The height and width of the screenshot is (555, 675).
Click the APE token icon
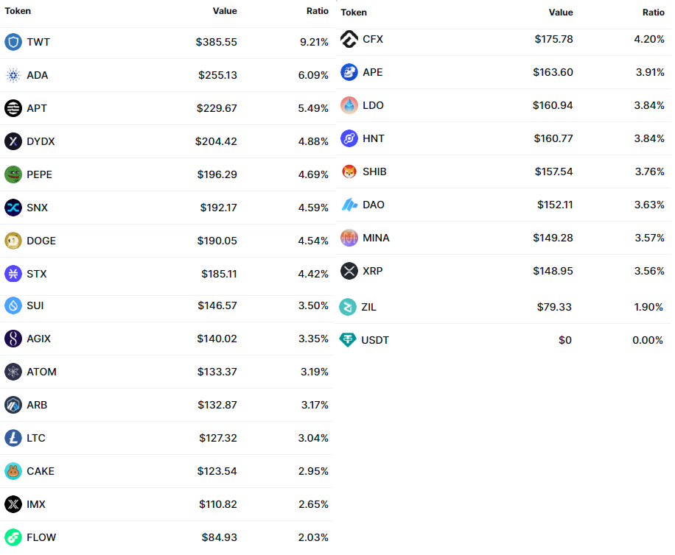pos(349,72)
